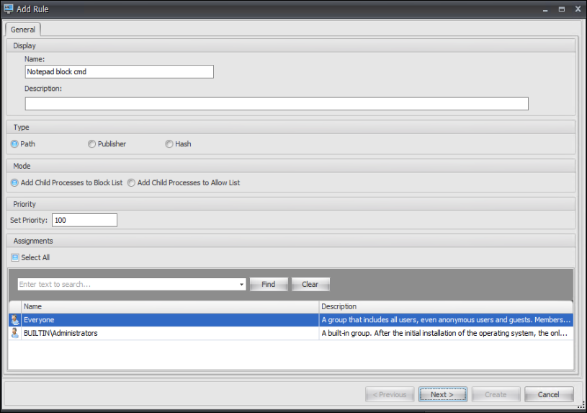Click the Everyone group description text
This screenshot has height=413, width=587.
pyautogui.click(x=446, y=320)
